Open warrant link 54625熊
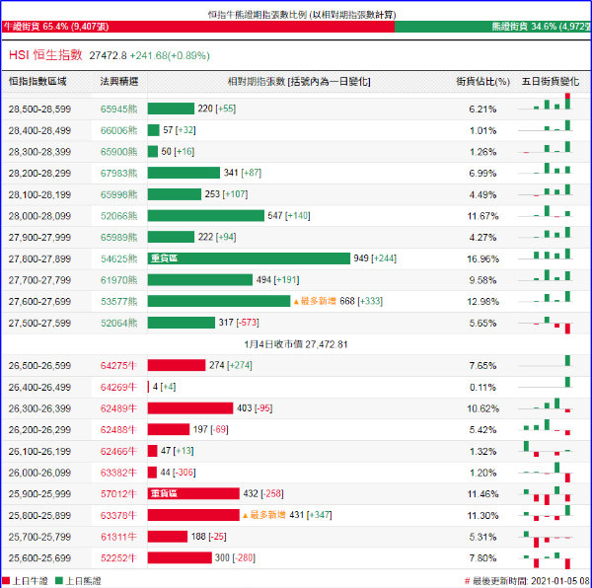 click(118, 258)
